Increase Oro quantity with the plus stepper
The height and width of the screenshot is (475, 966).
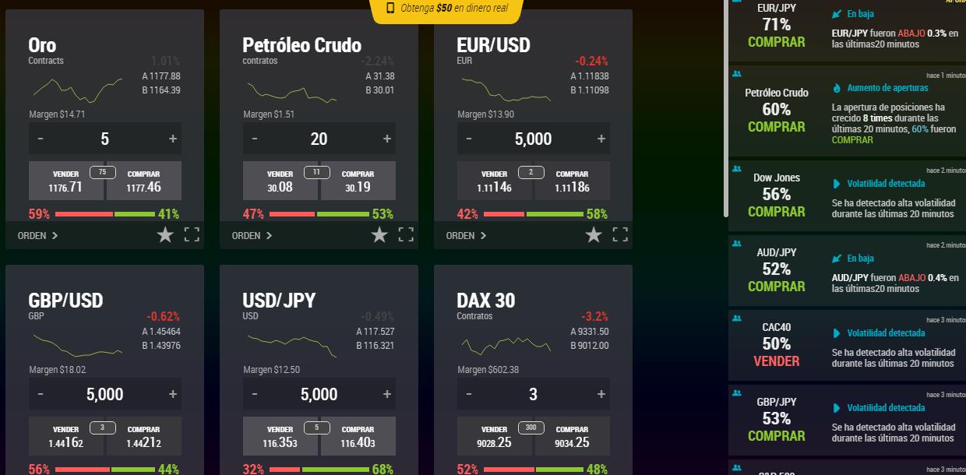point(172,139)
